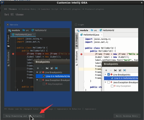Click group by file icon, Darcula preview
The image size is (144, 120).
(52, 68)
